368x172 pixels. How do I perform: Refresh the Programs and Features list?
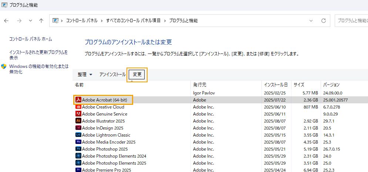324,21
